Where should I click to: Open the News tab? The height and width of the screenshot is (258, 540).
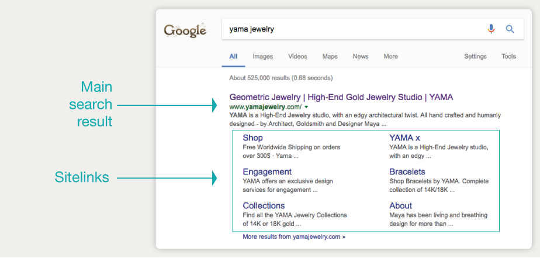click(361, 56)
